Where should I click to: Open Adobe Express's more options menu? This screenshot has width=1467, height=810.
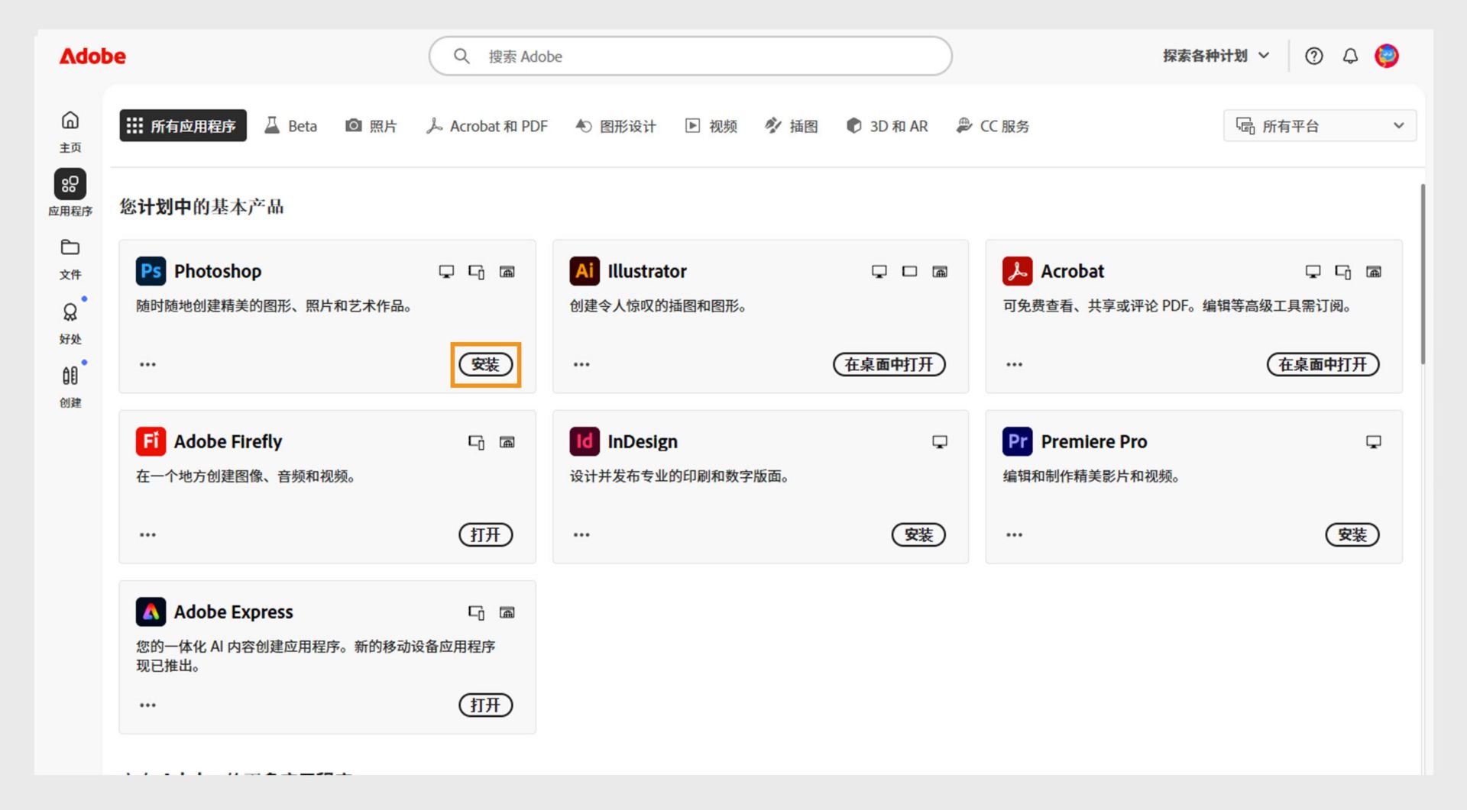point(147,705)
